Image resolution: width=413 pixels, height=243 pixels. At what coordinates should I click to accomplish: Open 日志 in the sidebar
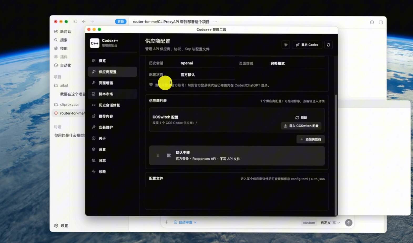(x=112, y=160)
